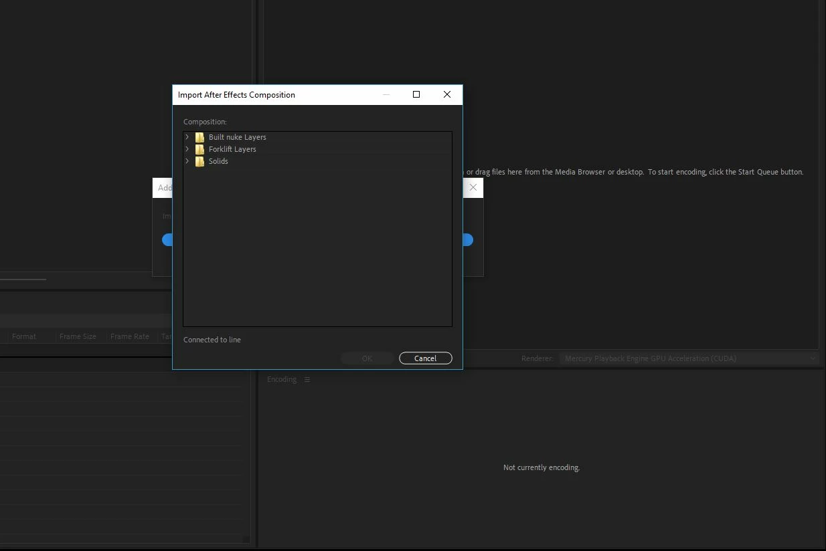Viewport: 826px width, 551px height.
Task: Click the Solids folder icon
Action: [199, 161]
